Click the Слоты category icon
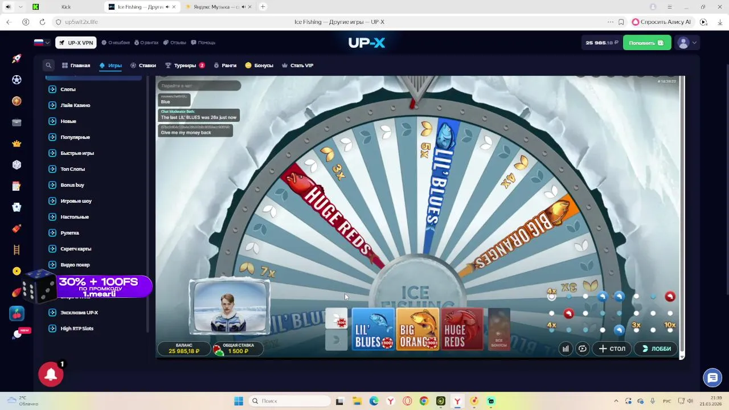The height and width of the screenshot is (410, 729). click(52, 89)
